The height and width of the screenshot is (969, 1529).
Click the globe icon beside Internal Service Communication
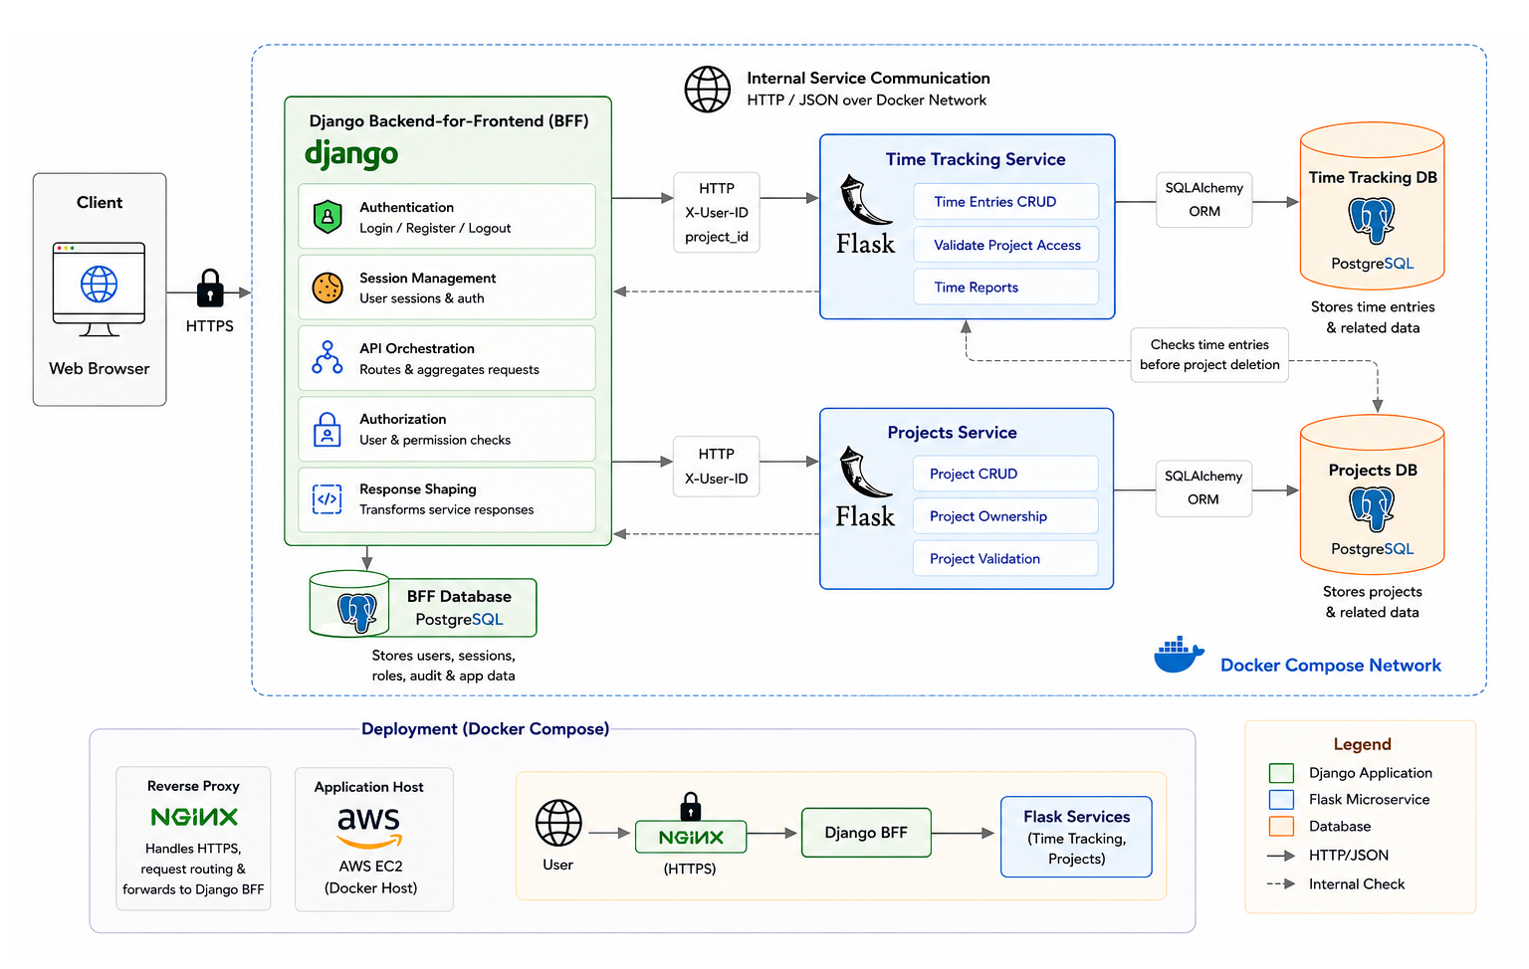point(708,90)
